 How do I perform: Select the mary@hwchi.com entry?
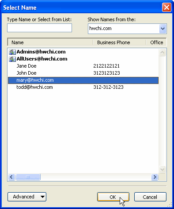(x=83, y=80)
